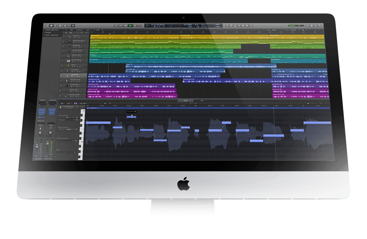Expand the Groups disclosure triangle in inspector
The height and width of the screenshot is (239, 367).
[45, 32]
